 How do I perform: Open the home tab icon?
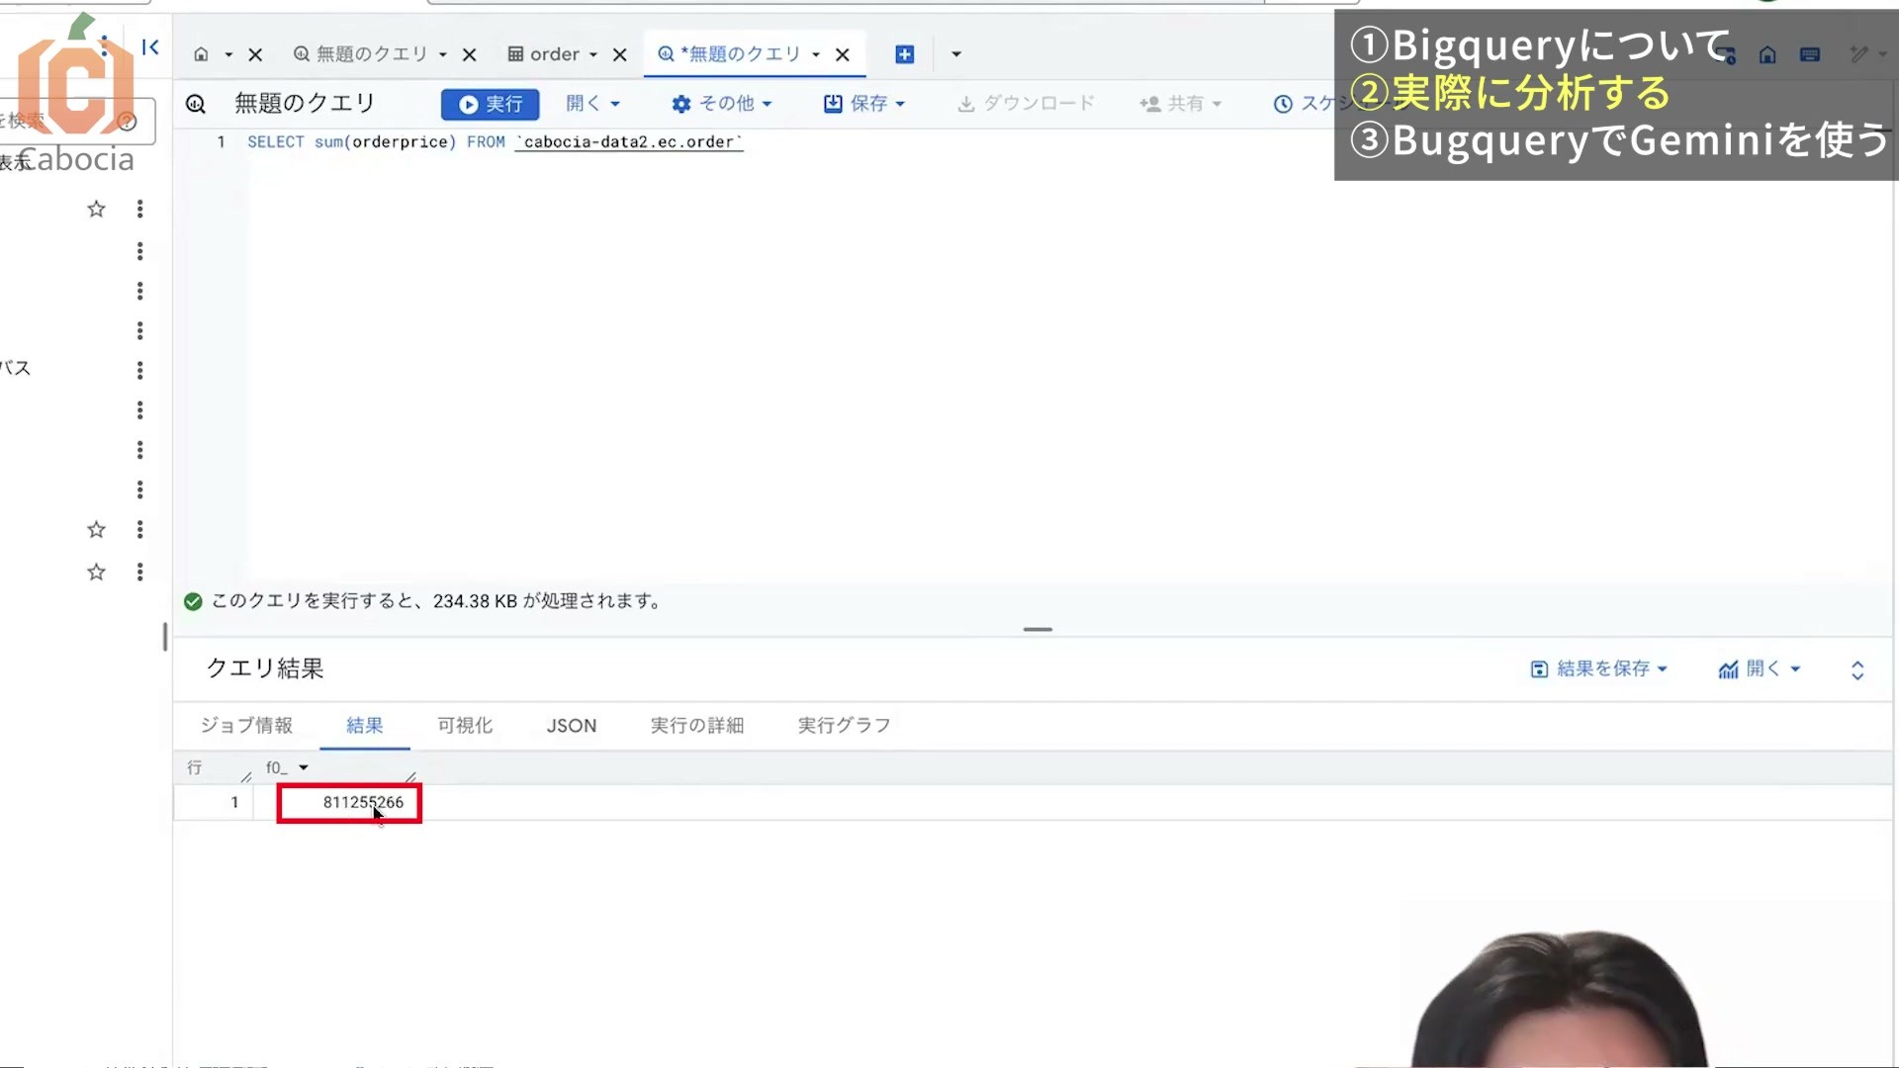(201, 54)
